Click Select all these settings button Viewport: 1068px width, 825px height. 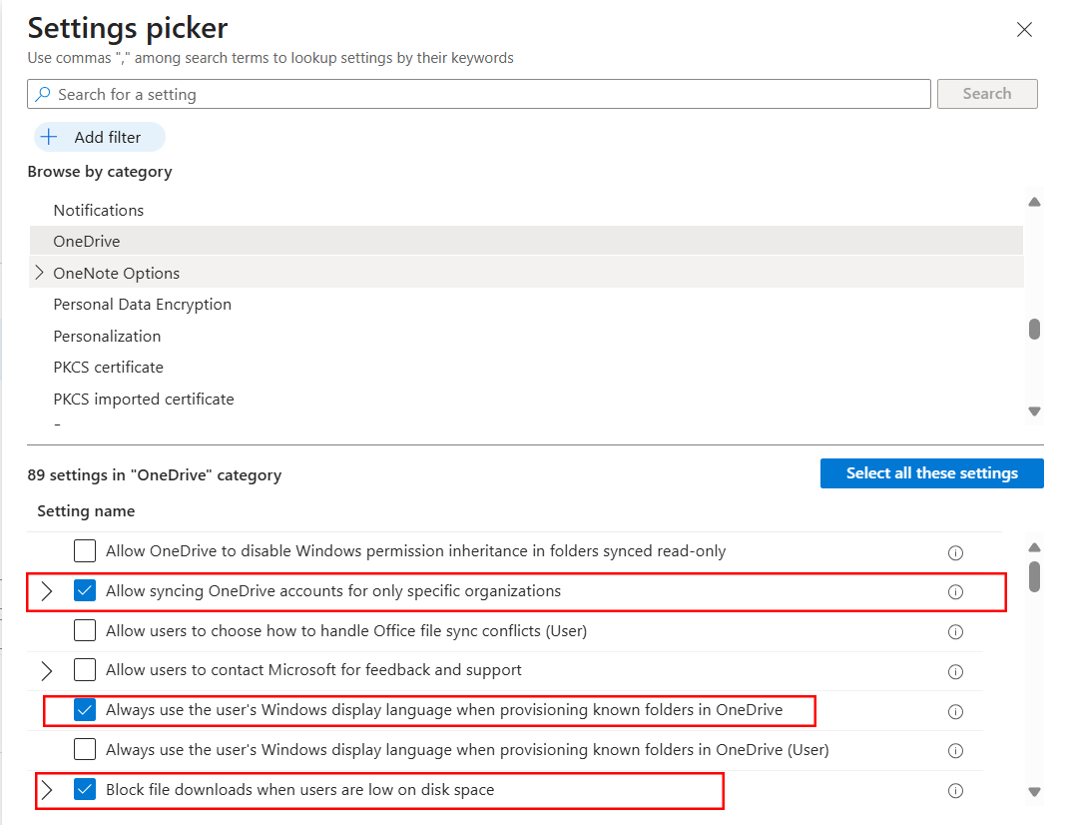[x=932, y=473]
